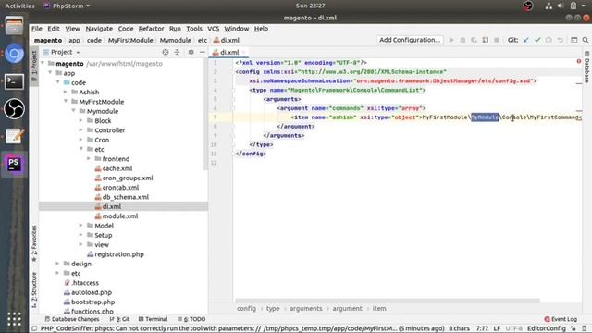
Task: Click the PhpStorm icon in the dock
Action: click(x=14, y=164)
